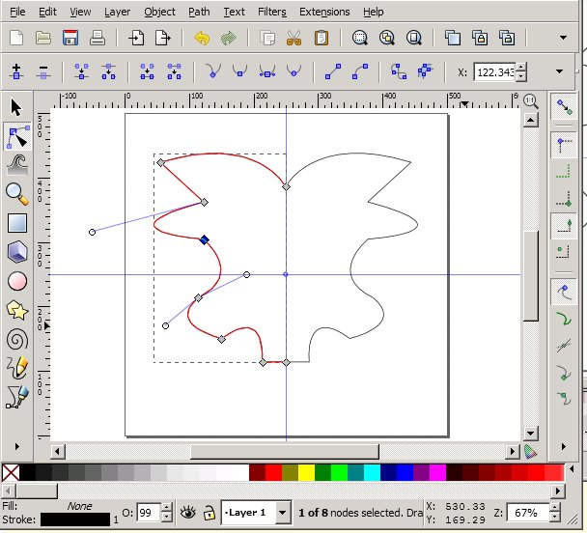The width and height of the screenshot is (587, 533).
Task: Open the Path menu
Action: 199,12
